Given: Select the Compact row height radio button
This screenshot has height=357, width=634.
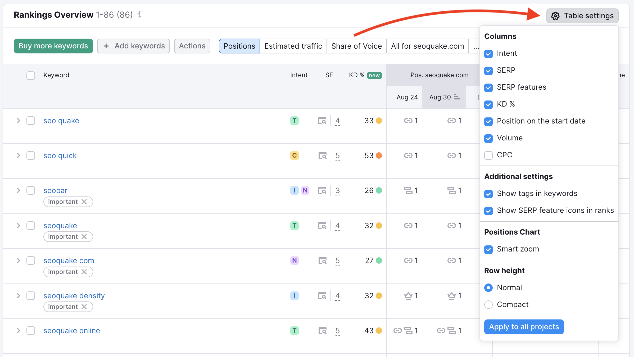Looking at the screenshot, I should [488, 304].
